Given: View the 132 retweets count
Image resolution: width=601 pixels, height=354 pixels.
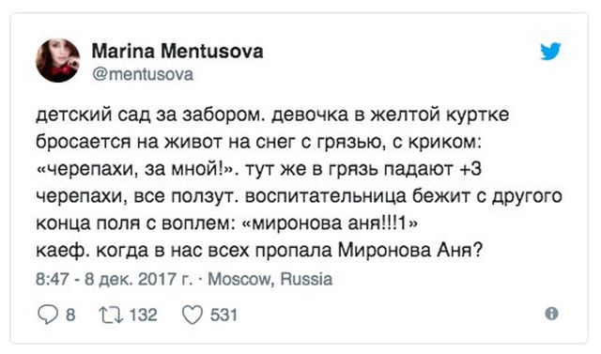Looking at the screenshot, I should [144, 315].
